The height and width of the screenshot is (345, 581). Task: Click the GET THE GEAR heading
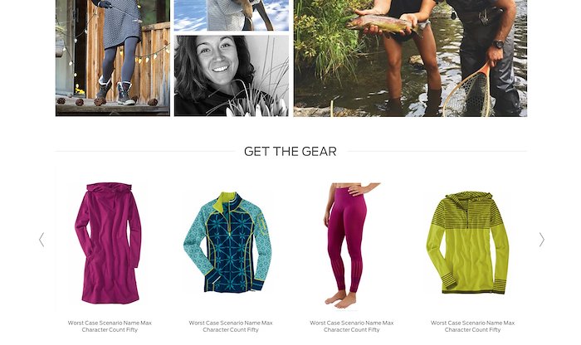point(290,152)
